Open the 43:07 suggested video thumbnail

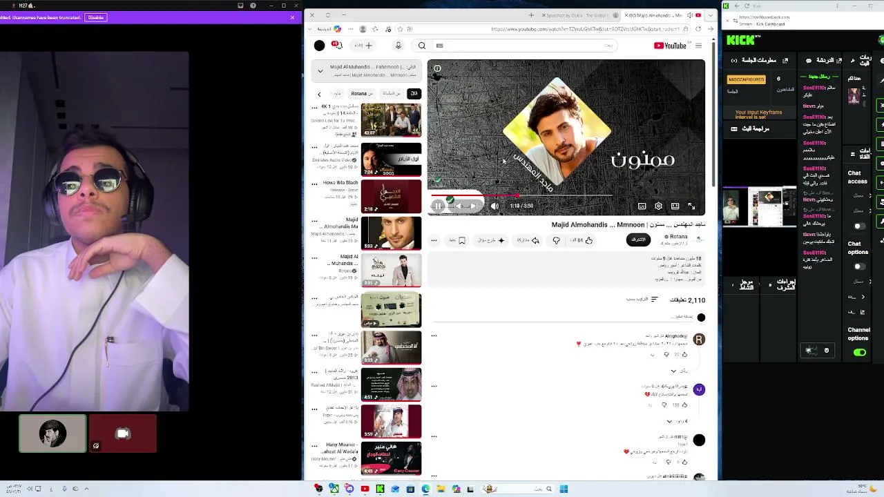[x=391, y=119]
